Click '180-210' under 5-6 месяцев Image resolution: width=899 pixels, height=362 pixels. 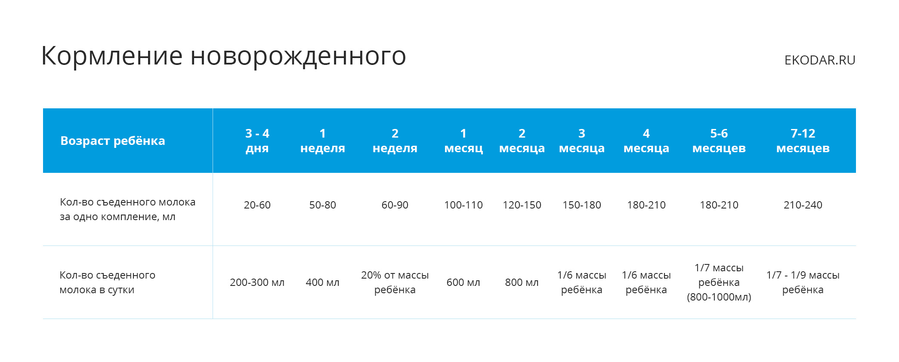tap(719, 205)
